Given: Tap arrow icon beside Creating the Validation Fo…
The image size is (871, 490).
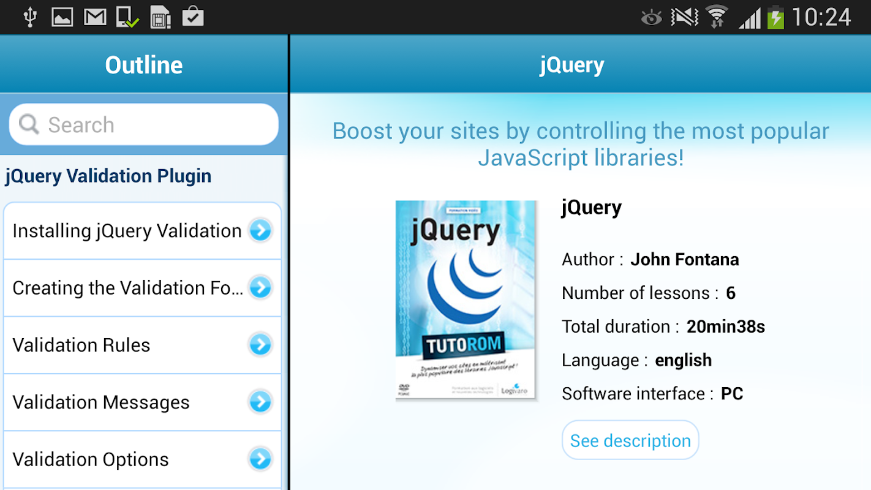Looking at the screenshot, I should point(260,288).
